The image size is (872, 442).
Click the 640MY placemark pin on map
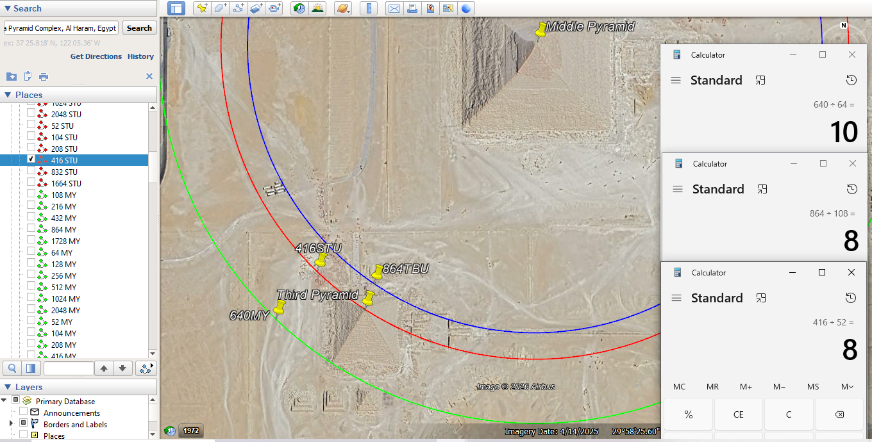tap(279, 307)
